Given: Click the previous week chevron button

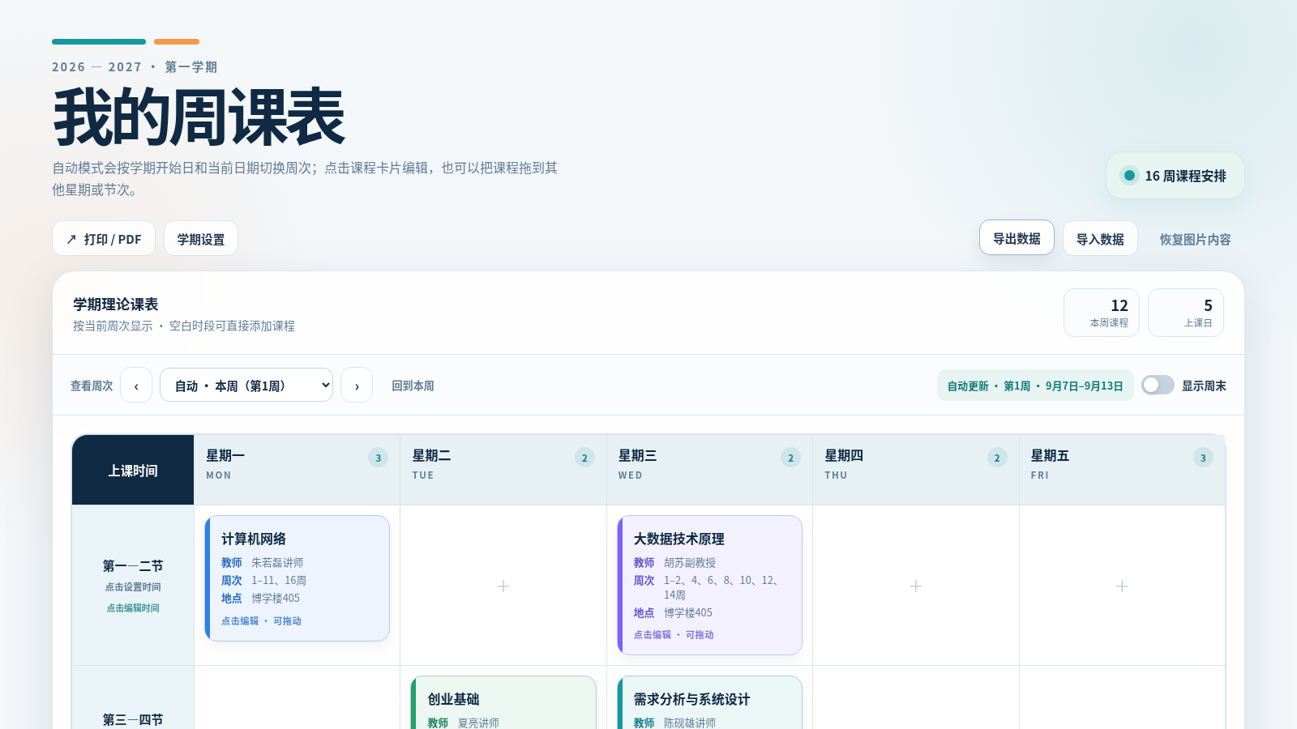Looking at the screenshot, I should (x=136, y=386).
